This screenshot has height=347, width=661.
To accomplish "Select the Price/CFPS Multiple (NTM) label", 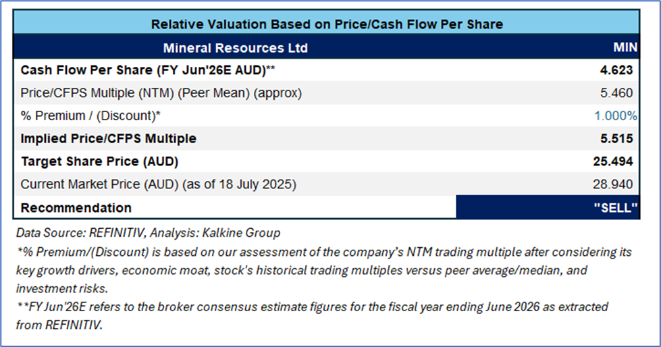I will tap(161, 92).
